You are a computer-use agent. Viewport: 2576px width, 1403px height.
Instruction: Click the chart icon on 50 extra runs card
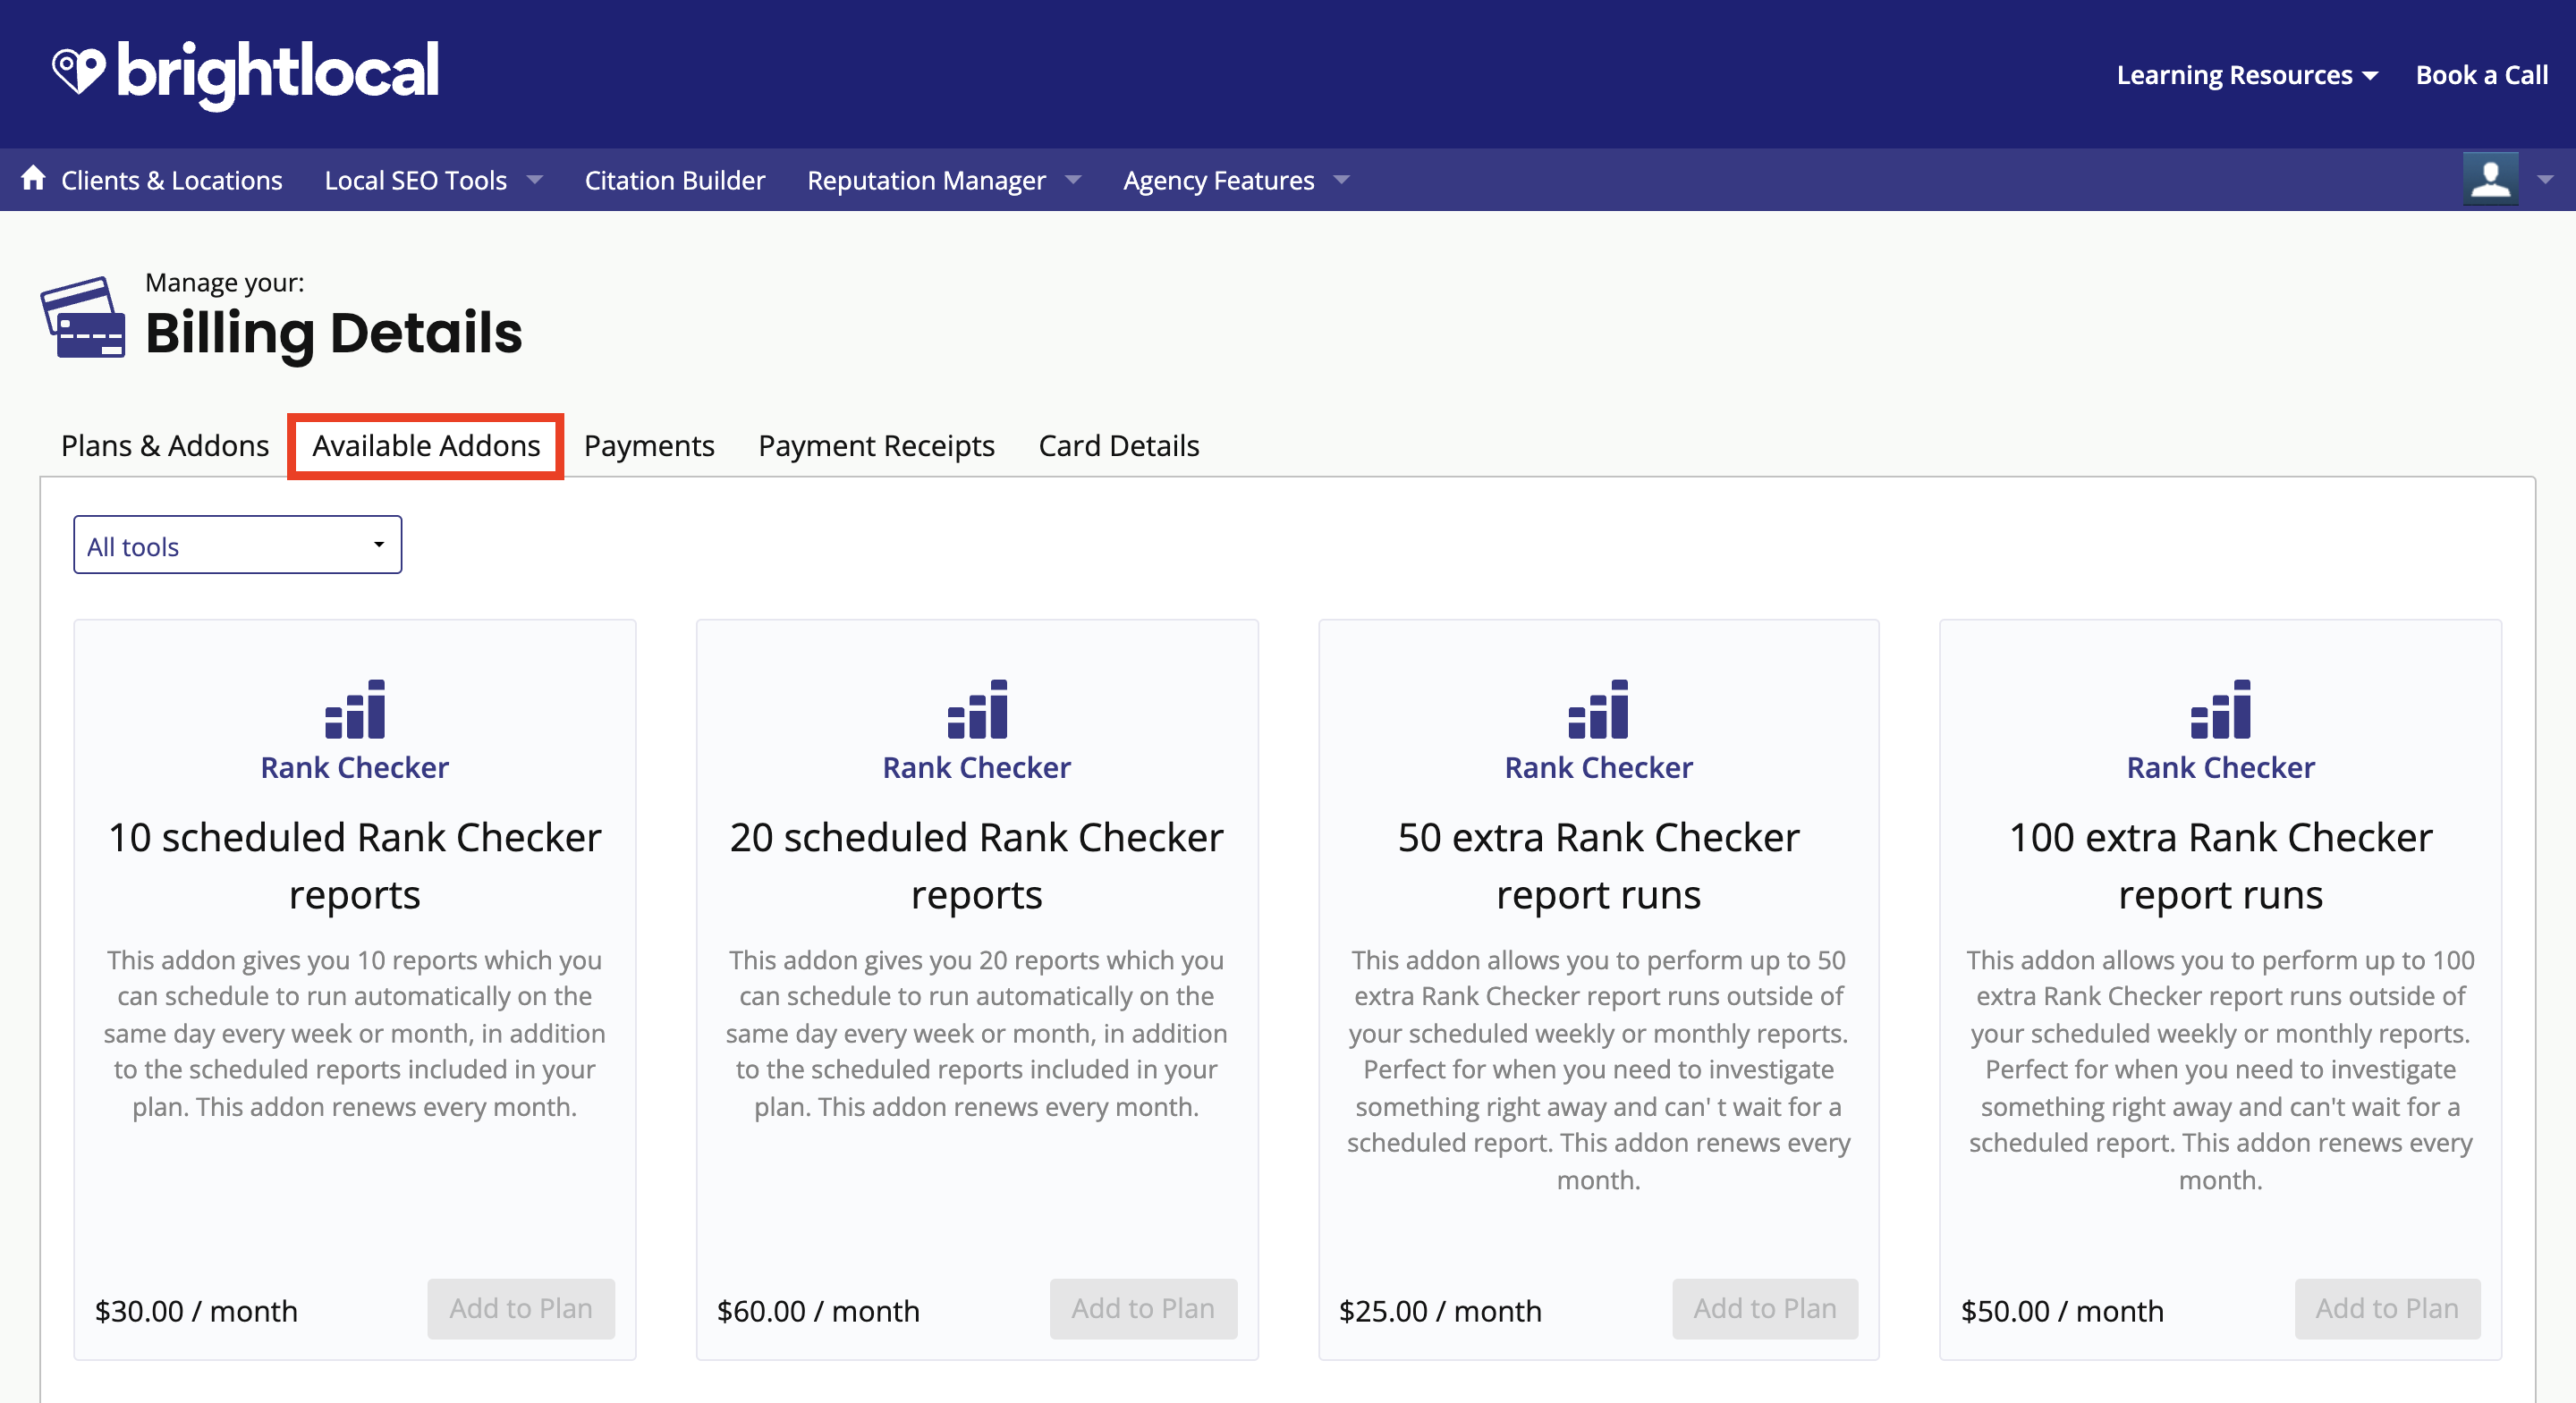click(x=1598, y=709)
